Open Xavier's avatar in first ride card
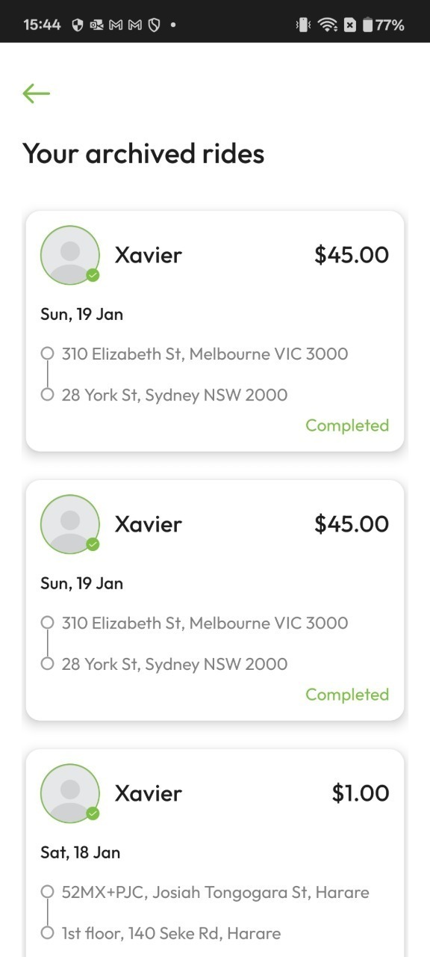This screenshot has height=957, width=430. (x=70, y=255)
